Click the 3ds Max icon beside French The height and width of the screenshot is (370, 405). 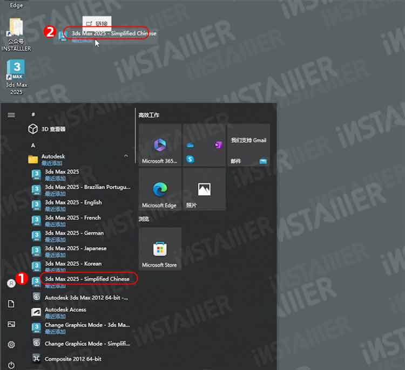tap(36, 221)
